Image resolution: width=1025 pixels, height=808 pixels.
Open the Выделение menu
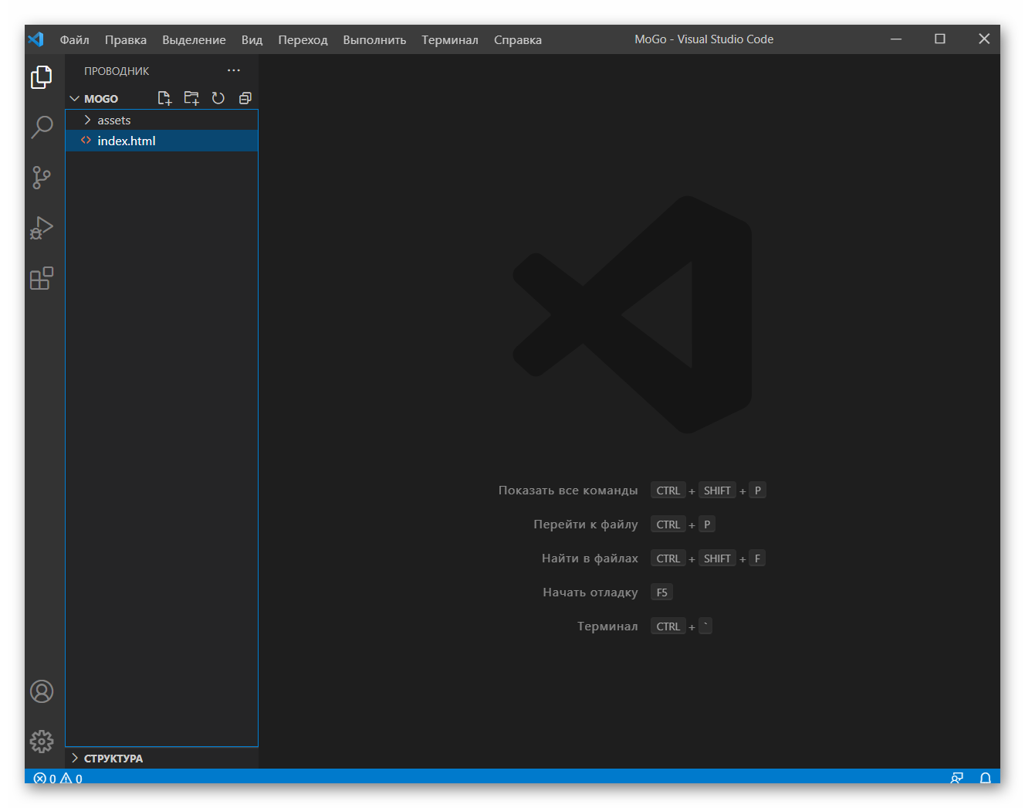point(194,39)
